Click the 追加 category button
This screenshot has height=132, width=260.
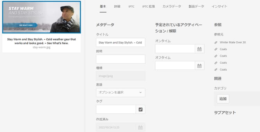pos(223,99)
